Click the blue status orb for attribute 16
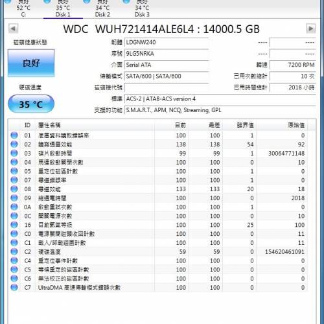The image size is (324, 324). tap(14, 225)
